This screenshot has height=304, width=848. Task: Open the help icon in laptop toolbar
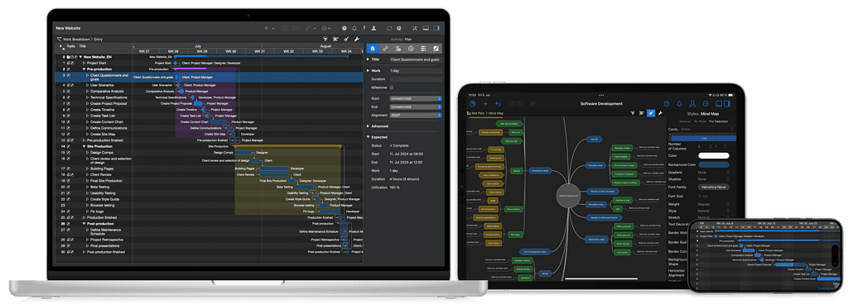(x=344, y=28)
